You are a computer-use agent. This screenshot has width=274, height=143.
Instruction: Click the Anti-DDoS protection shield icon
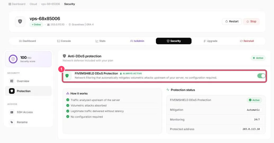[64, 56]
